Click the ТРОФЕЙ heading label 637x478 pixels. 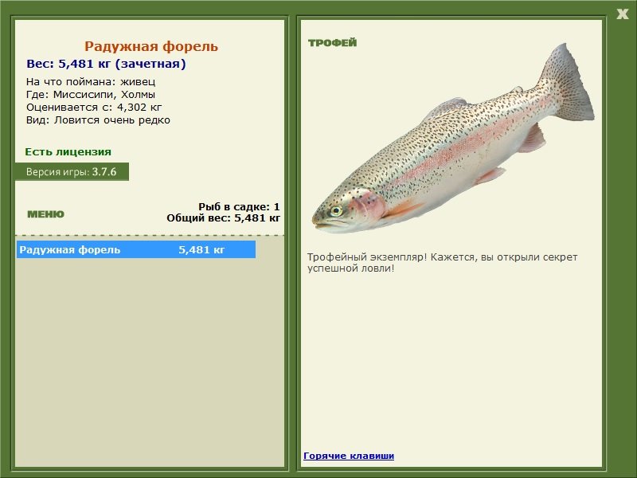point(332,43)
